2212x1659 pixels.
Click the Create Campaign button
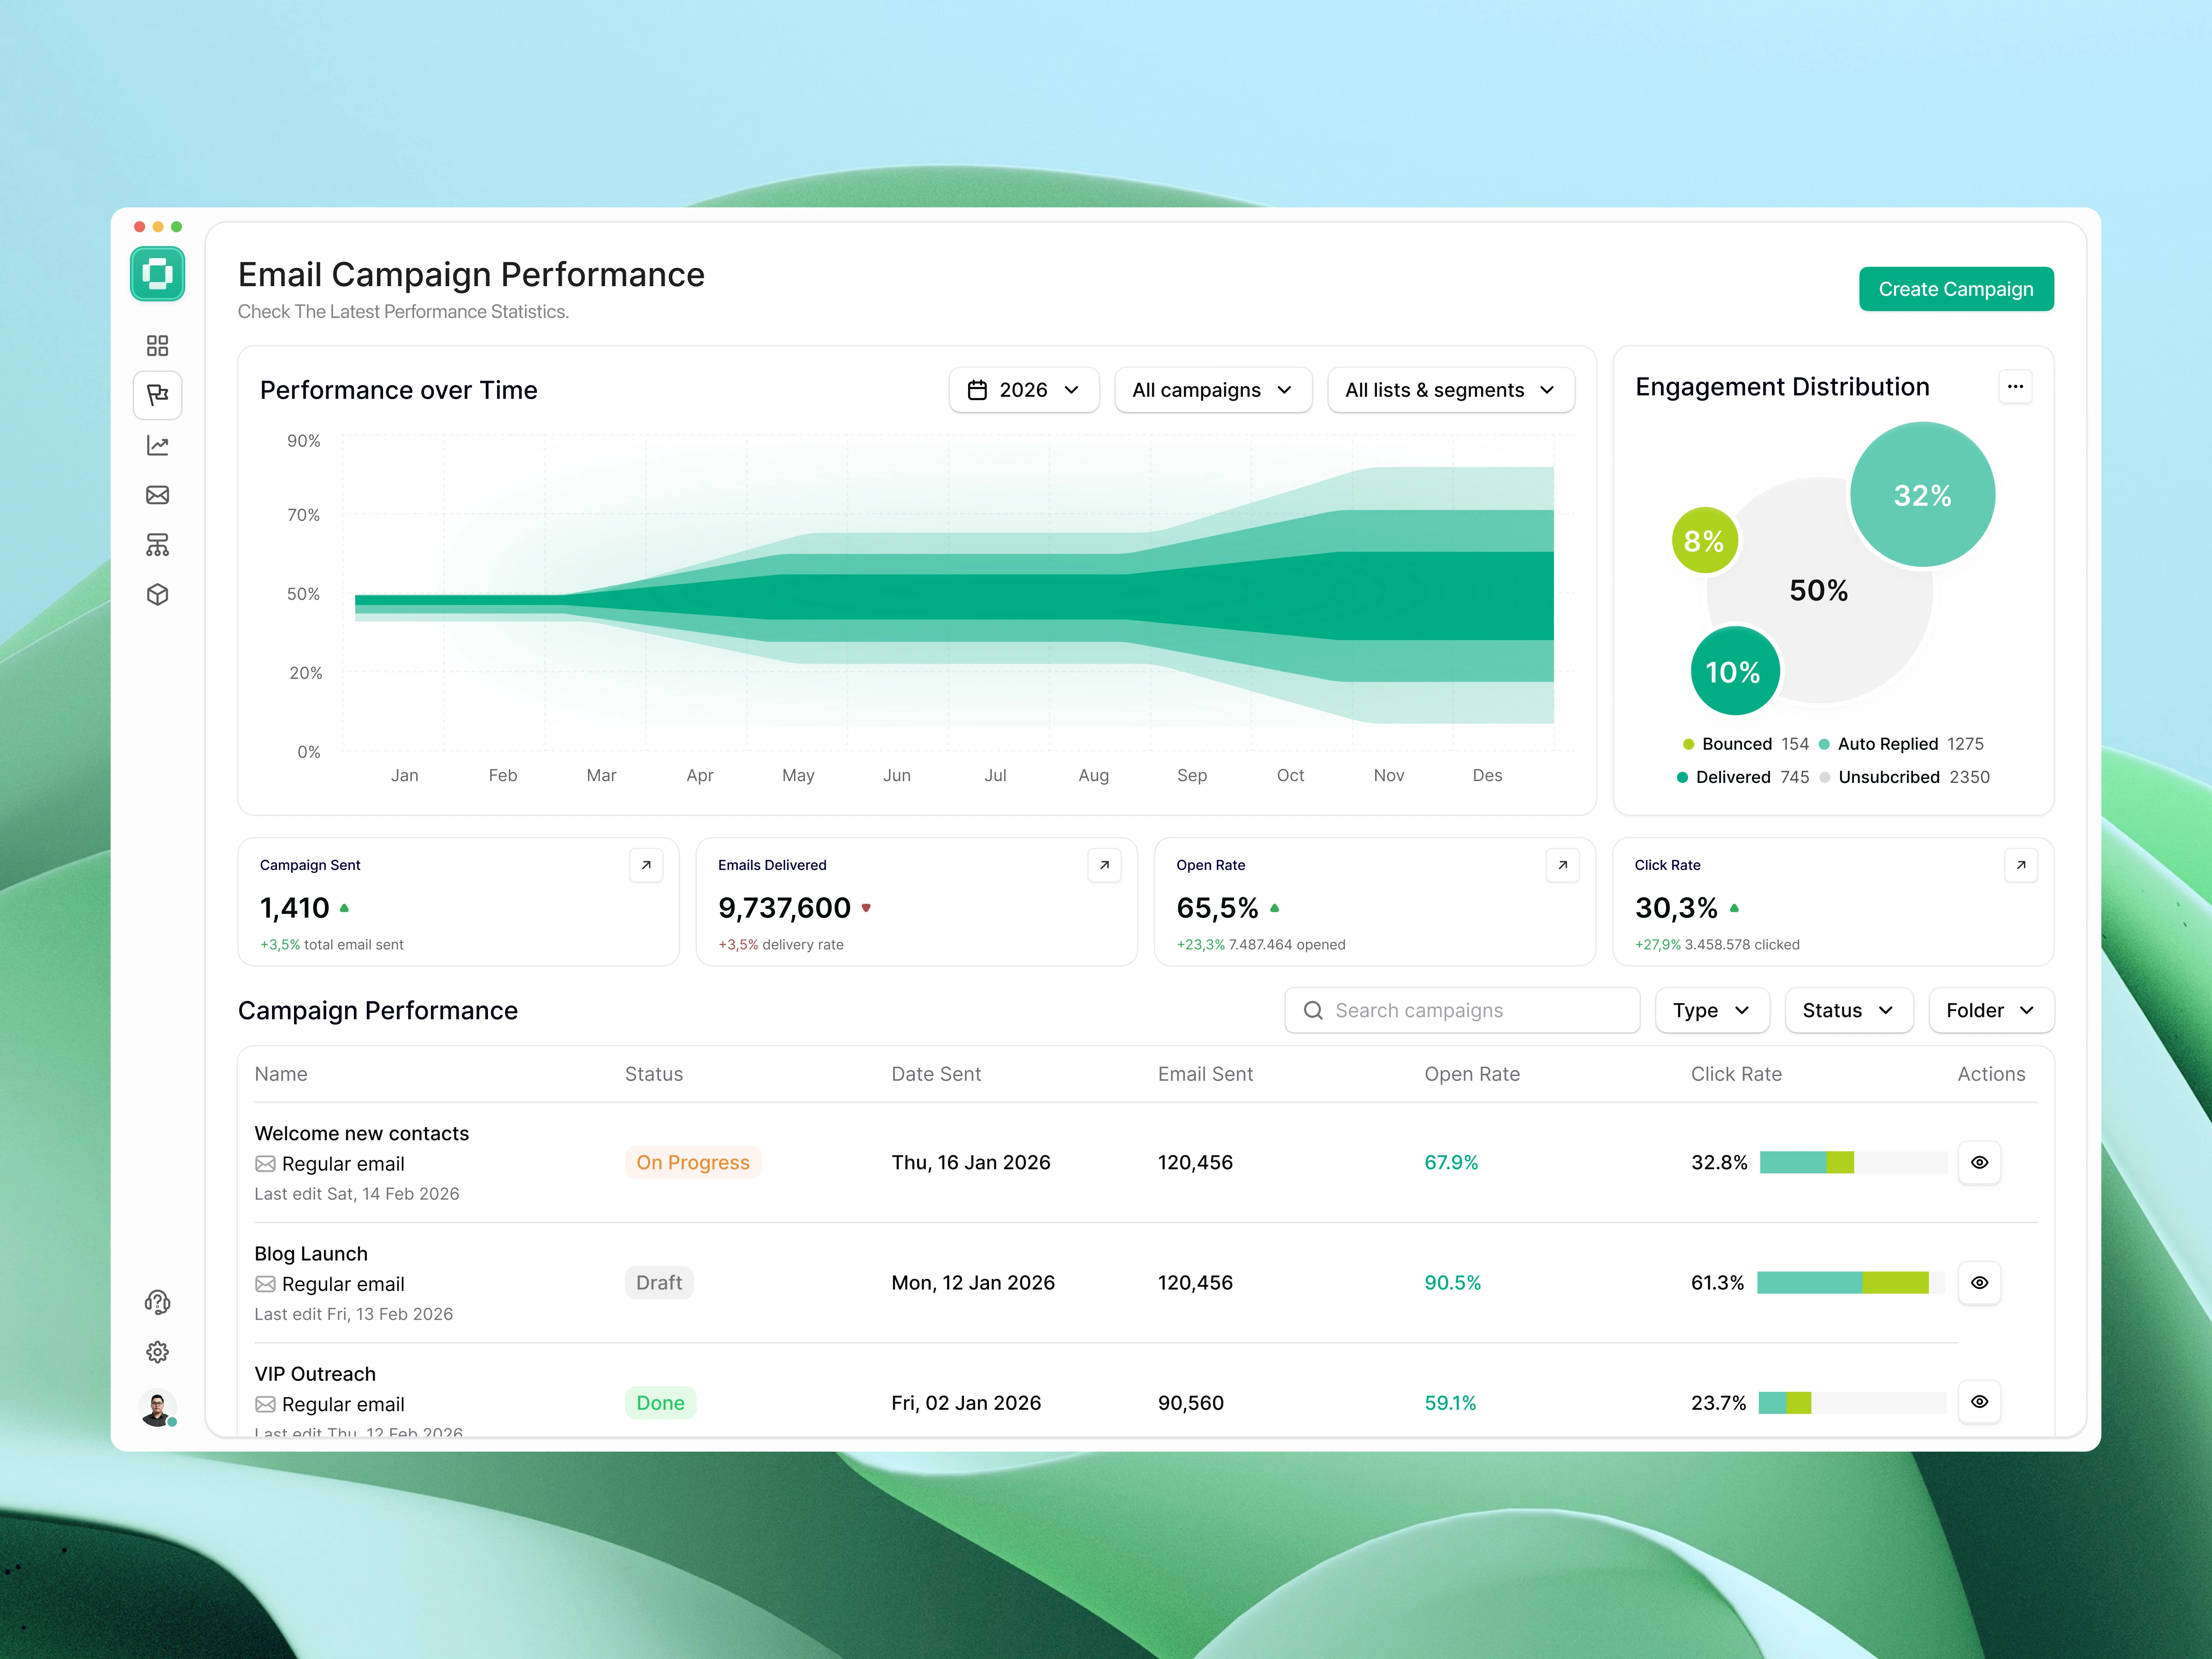[1955, 289]
